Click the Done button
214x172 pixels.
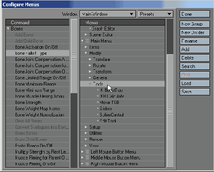click(x=195, y=14)
